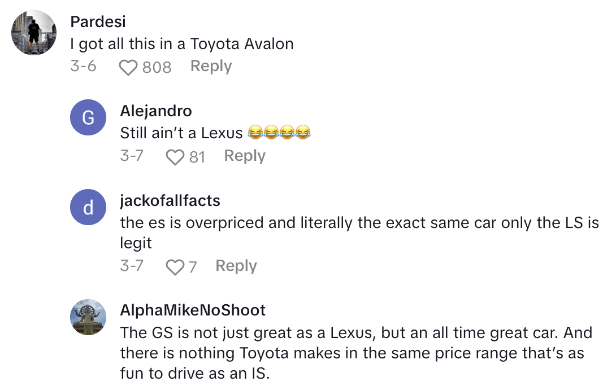Click Pardesi's profile avatar
The image size is (616, 386).
33,32
